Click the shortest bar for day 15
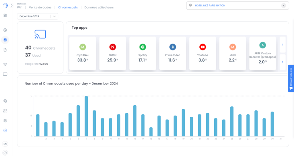Image resolution: width=294 pixels, height=156 pixels. (x=151, y=132)
